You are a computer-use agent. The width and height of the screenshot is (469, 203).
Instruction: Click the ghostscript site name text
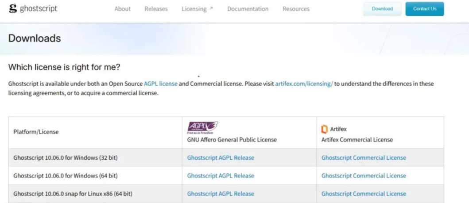(39, 9)
